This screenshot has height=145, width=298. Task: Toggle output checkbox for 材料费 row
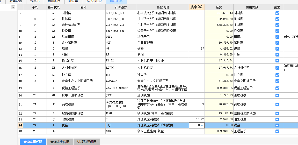point(277,13)
